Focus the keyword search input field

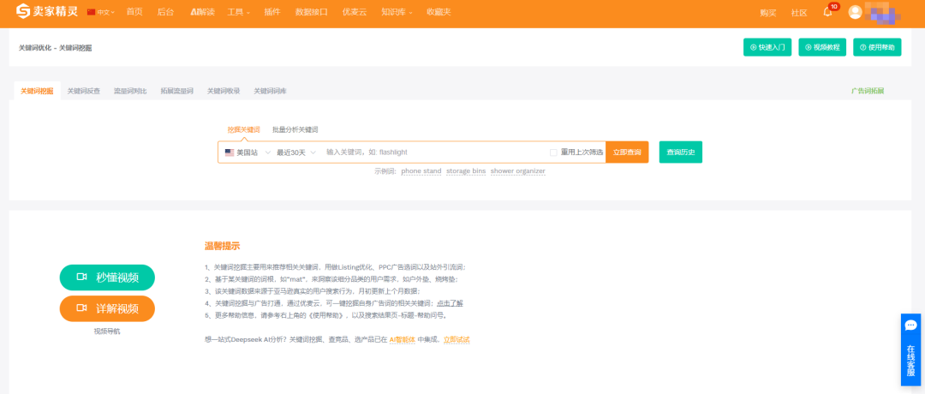435,152
